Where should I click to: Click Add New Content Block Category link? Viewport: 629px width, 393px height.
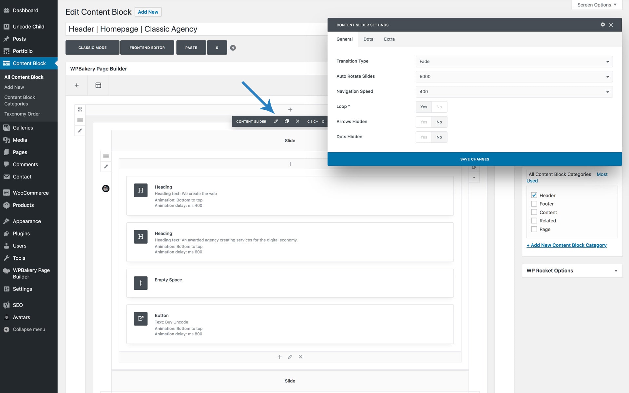[x=566, y=245]
